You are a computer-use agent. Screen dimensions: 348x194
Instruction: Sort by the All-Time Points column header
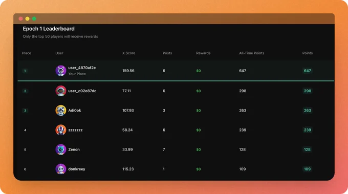click(251, 53)
